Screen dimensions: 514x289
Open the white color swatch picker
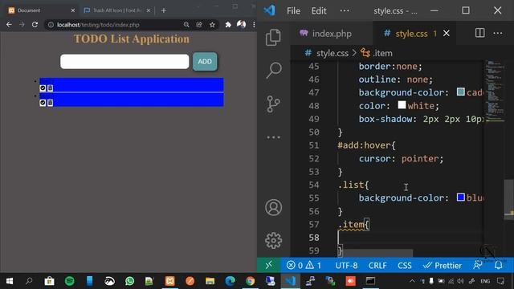(x=402, y=105)
